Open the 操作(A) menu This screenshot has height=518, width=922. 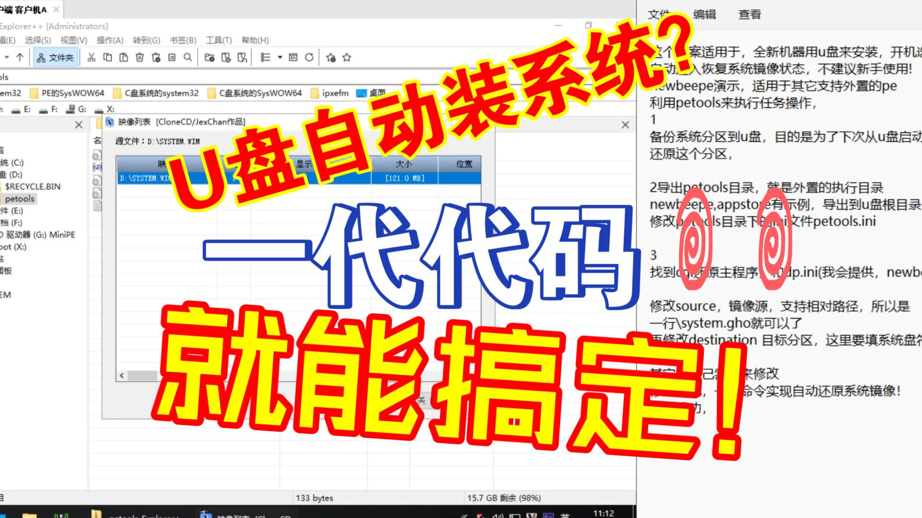coord(110,40)
